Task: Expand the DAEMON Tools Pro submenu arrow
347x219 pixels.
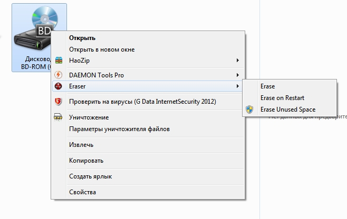Action: click(x=238, y=75)
